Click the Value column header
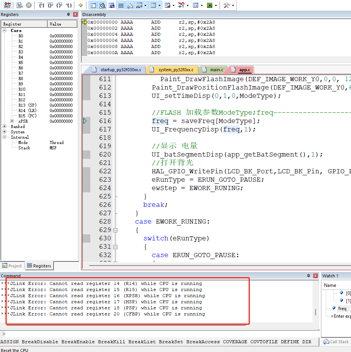The width and height of the screenshot is (351, 352). (x=62, y=24)
